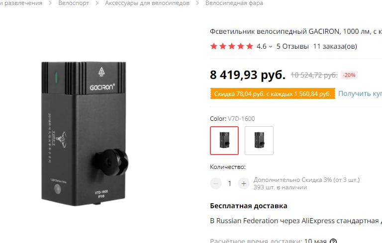Click the orange Скидка 78,04 руб. banner
The width and height of the screenshot is (382, 243).
(273, 94)
